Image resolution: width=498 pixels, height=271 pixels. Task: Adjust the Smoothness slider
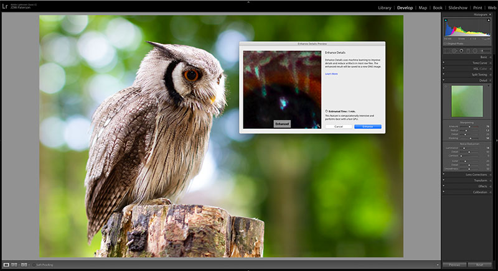469,169
